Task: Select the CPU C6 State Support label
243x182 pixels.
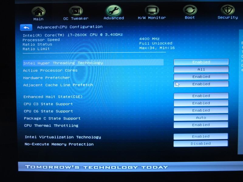Action: coord(48,111)
